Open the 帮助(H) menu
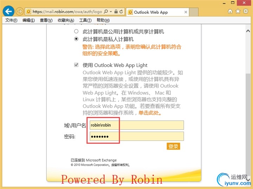The height and width of the screenshot is (189, 253). [x=103, y=20]
